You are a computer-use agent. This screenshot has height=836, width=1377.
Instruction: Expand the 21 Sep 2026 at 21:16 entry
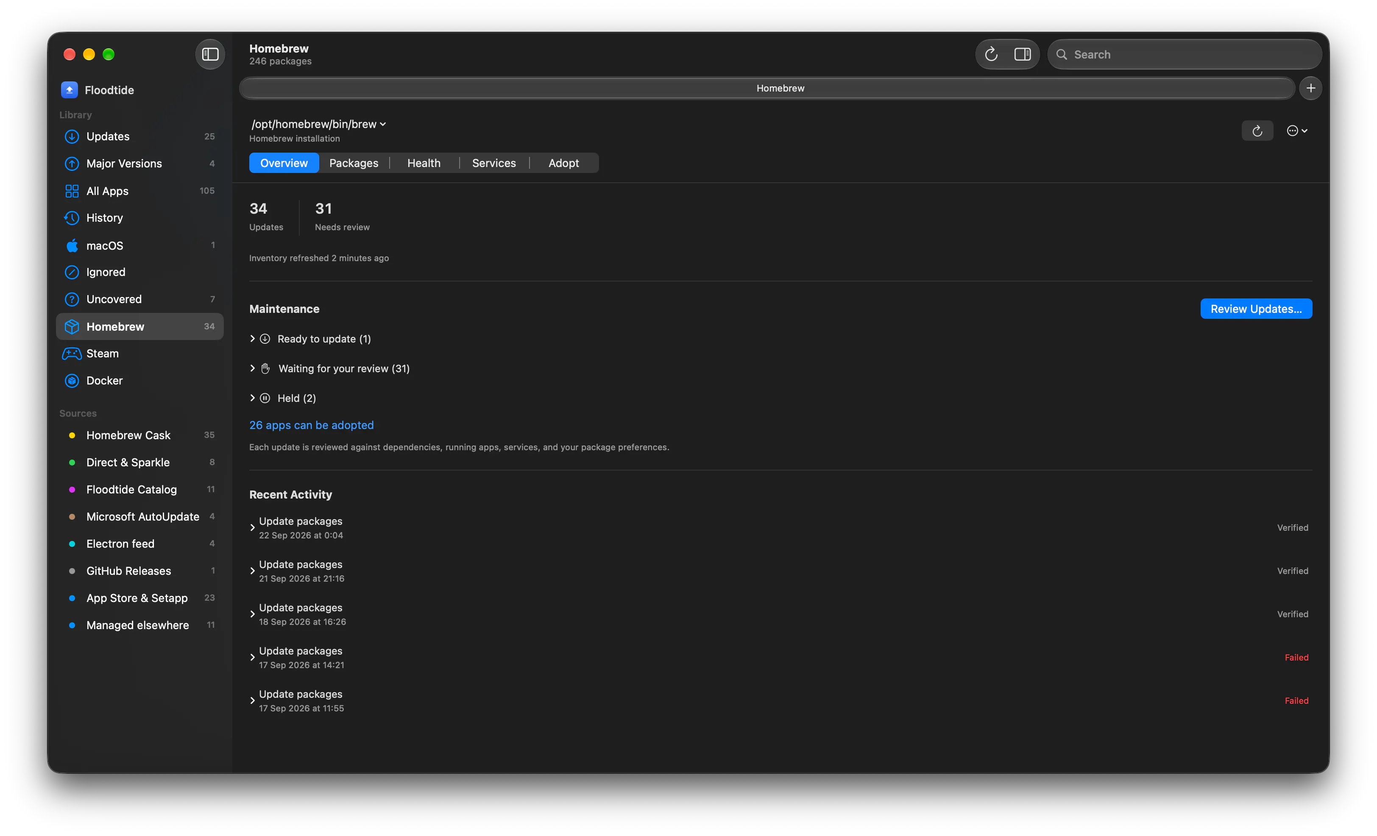253,571
